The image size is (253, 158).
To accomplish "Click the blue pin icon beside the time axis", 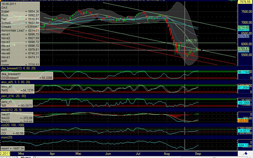I will pyautogui.click(x=245, y=153).
